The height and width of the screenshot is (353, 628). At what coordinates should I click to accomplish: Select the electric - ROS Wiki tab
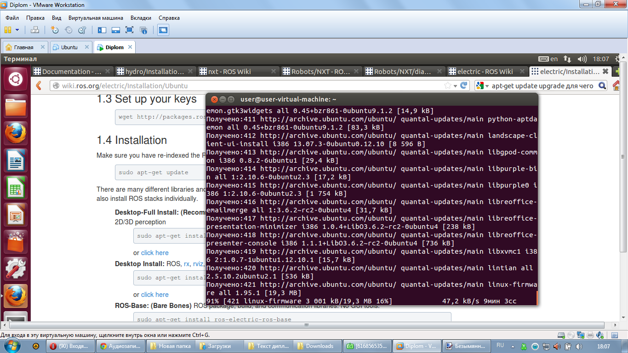click(487, 71)
